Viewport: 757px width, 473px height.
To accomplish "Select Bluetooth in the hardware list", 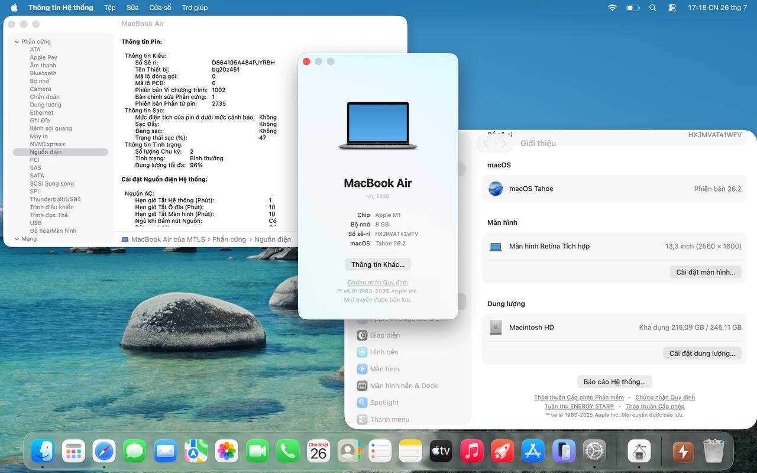I will (43, 73).
